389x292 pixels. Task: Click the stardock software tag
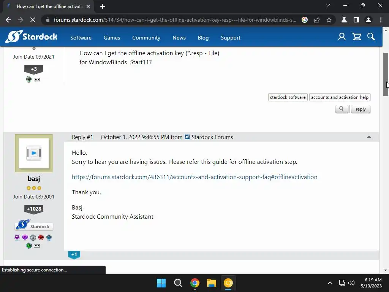[x=288, y=97]
